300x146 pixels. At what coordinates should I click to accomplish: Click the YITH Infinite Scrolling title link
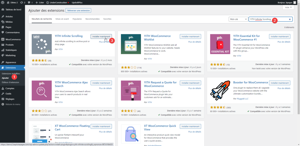(68, 36)
